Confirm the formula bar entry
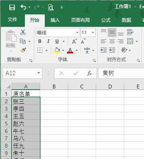 [76, 73]
